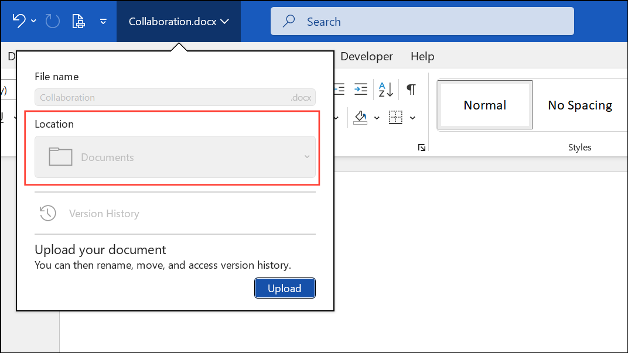Click the Increase Indent icon

[360, 89]
